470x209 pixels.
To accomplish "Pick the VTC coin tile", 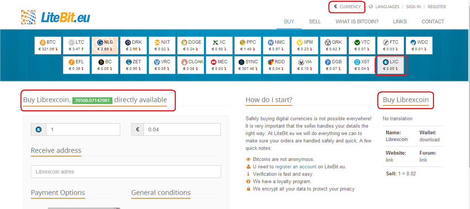I will (x=362, y=45).
